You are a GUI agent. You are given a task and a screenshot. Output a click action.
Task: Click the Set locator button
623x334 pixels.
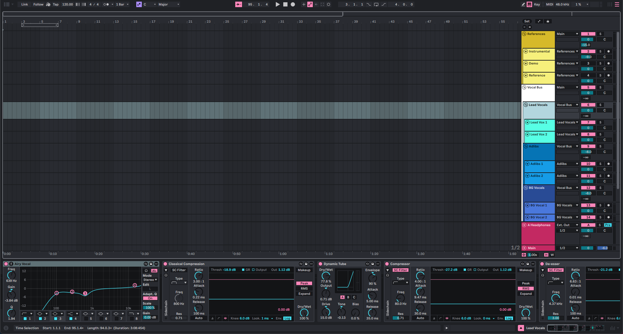coord(527,21)
